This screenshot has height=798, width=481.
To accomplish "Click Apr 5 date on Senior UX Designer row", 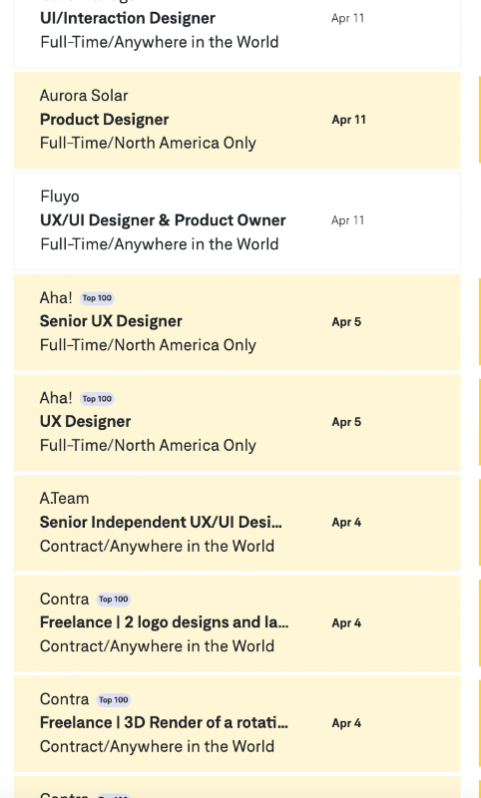I will point(346,321).
